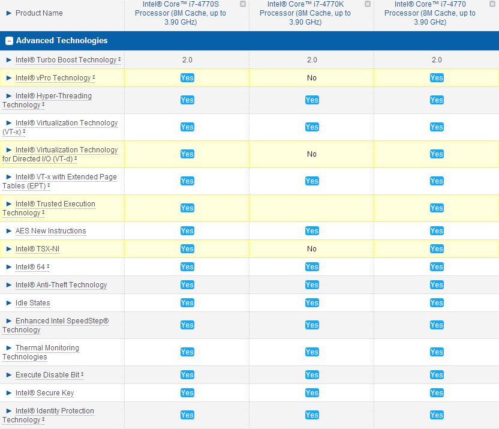Expand the Intel TSX-NI row arrow
The height and width of the screenshot is (429, 499).
click(9, 249)
